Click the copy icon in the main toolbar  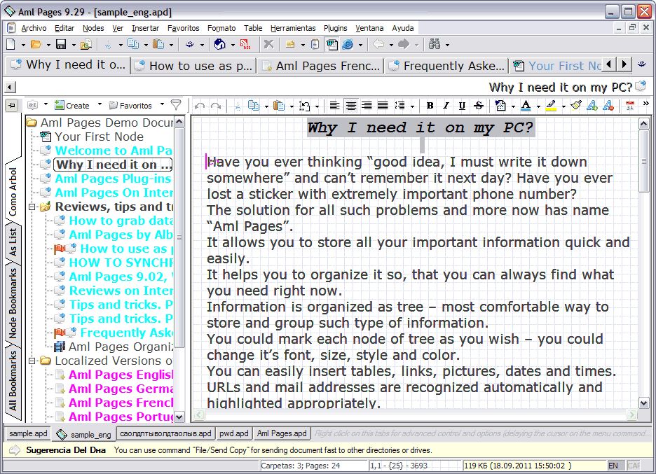point(133,44)
